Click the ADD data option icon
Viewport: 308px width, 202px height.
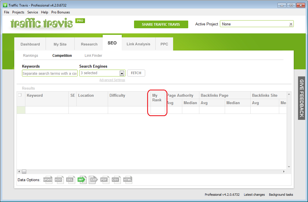pyautogui.click(x=59, y=179)
